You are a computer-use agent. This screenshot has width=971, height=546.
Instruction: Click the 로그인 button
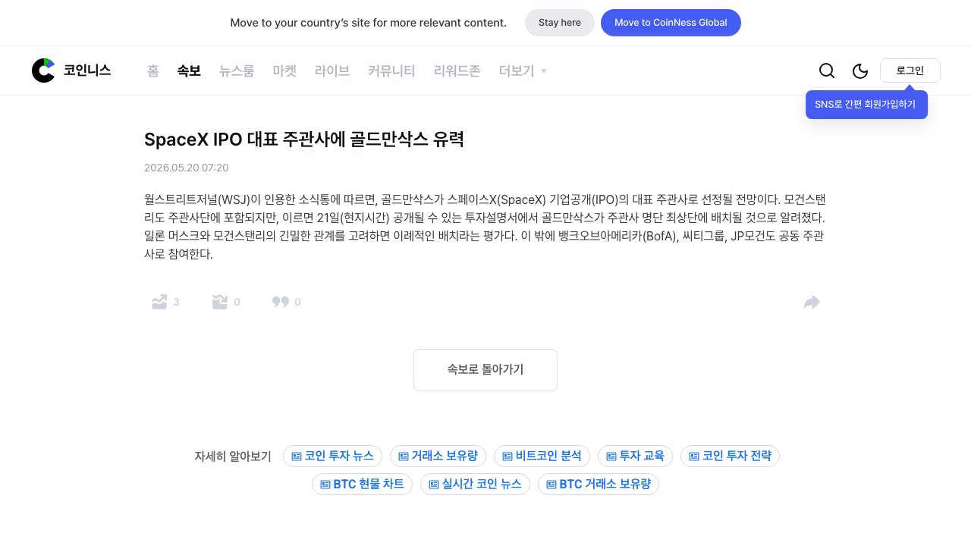pyautogui.click(x=910, y=71)
